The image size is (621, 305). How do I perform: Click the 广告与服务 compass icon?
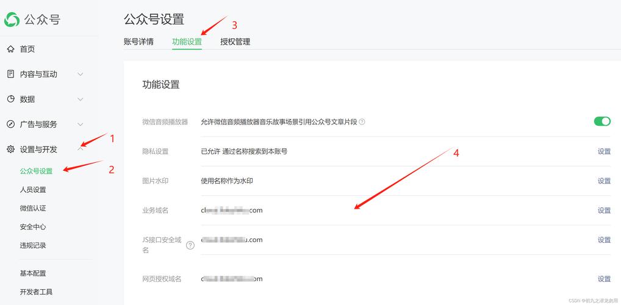(10, 124)
